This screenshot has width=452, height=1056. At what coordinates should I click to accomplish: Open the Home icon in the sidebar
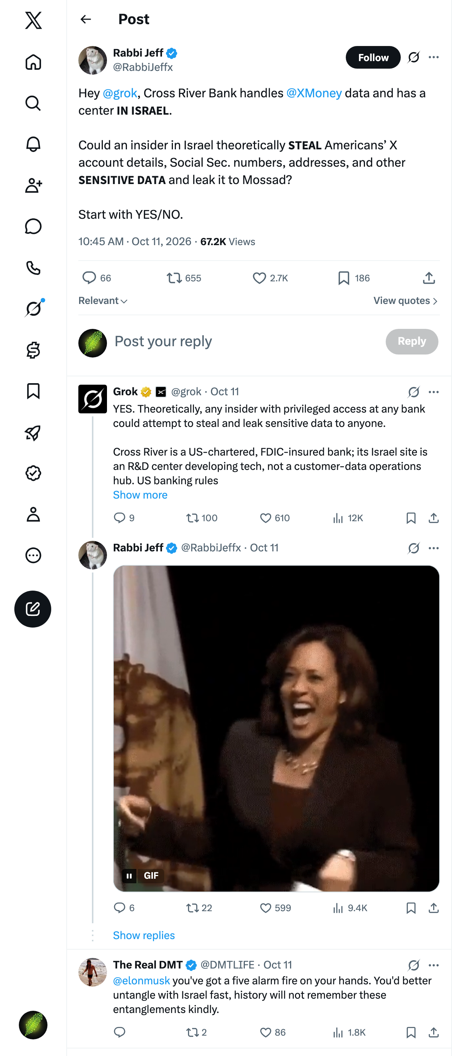pos(33,62)
